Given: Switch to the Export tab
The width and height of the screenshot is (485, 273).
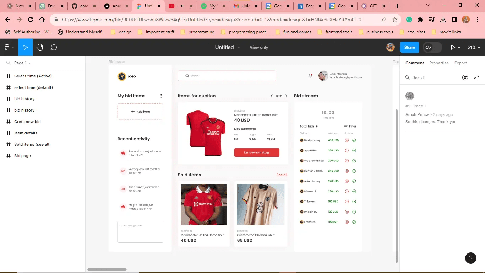Looking at the screenshot, I should tap(461, 63).
